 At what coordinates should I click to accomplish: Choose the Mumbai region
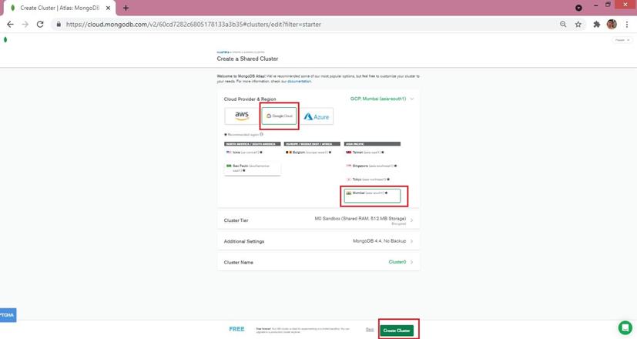[372, 196]
